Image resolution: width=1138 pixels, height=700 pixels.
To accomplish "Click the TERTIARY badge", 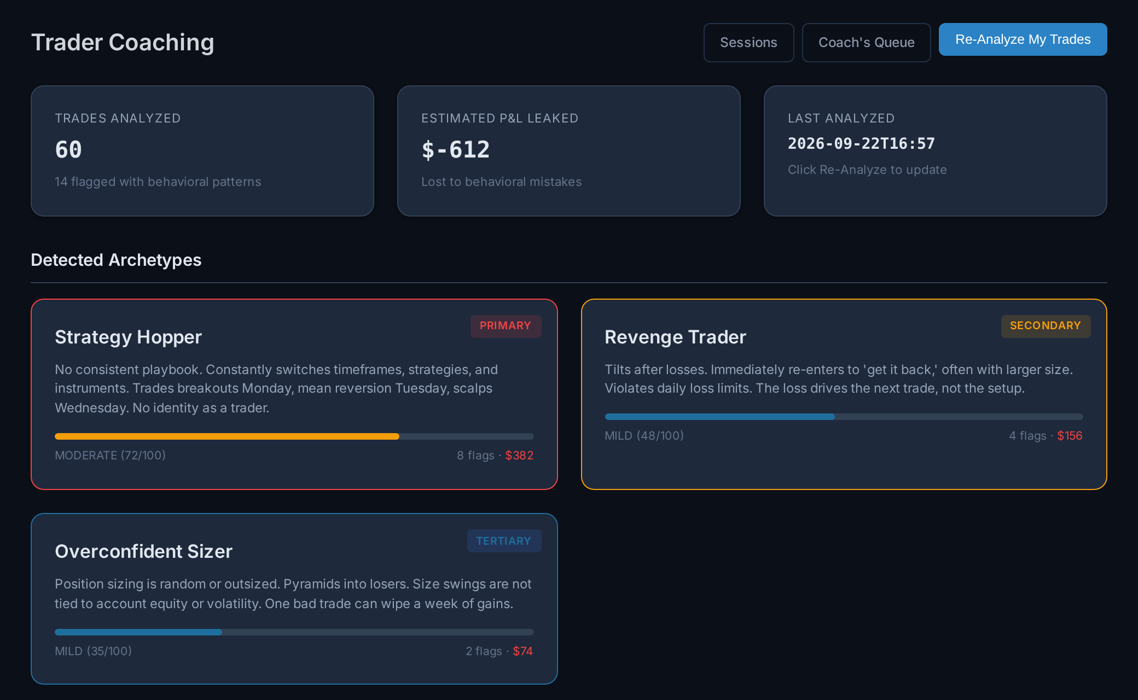I will [504, 541].
